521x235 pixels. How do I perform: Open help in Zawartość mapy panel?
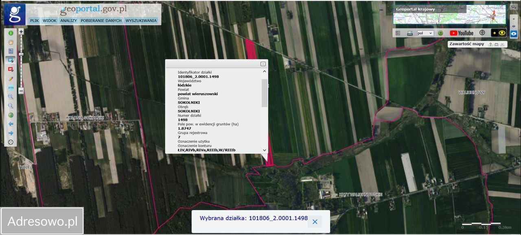[x=491, y=44]
